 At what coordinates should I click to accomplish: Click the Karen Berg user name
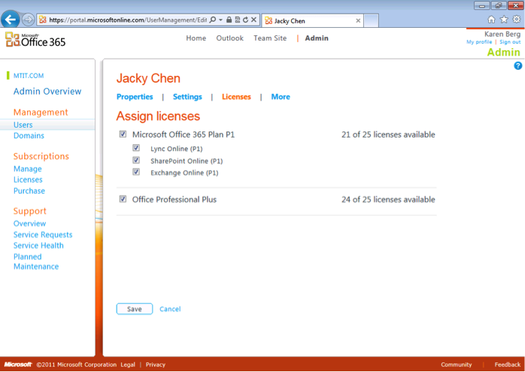[x=502, y=34]
